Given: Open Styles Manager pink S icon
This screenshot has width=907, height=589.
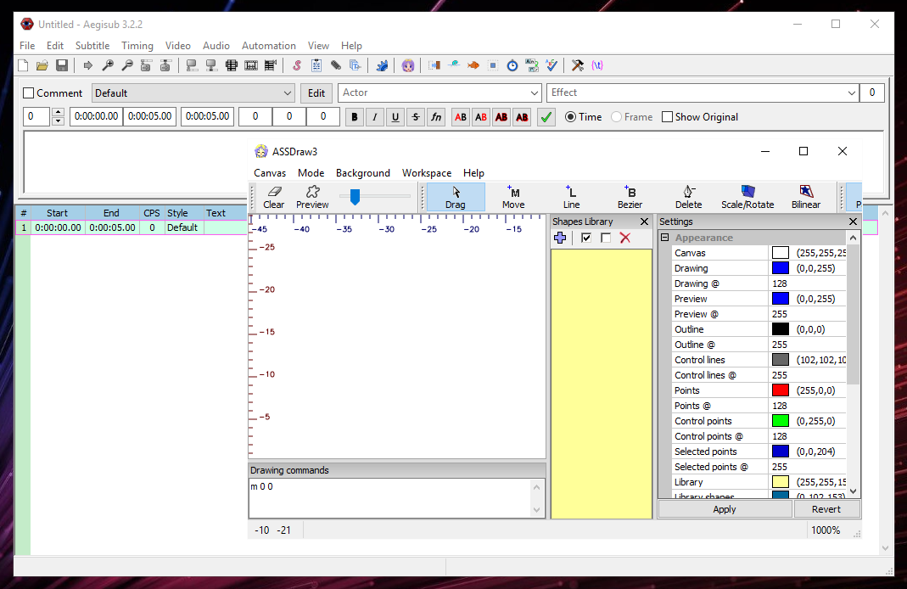Looking at the screenshot, I should 297,65.
